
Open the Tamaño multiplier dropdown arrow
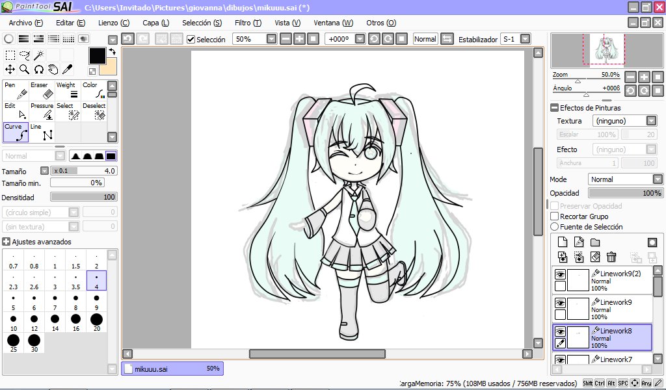(44, 170)
